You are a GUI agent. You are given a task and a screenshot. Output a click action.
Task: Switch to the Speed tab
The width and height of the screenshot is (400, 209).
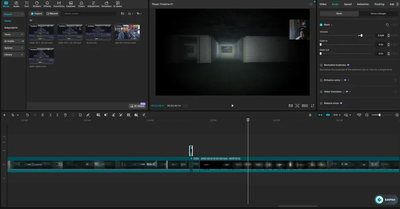pyautogui.click(x=348, y=4)
